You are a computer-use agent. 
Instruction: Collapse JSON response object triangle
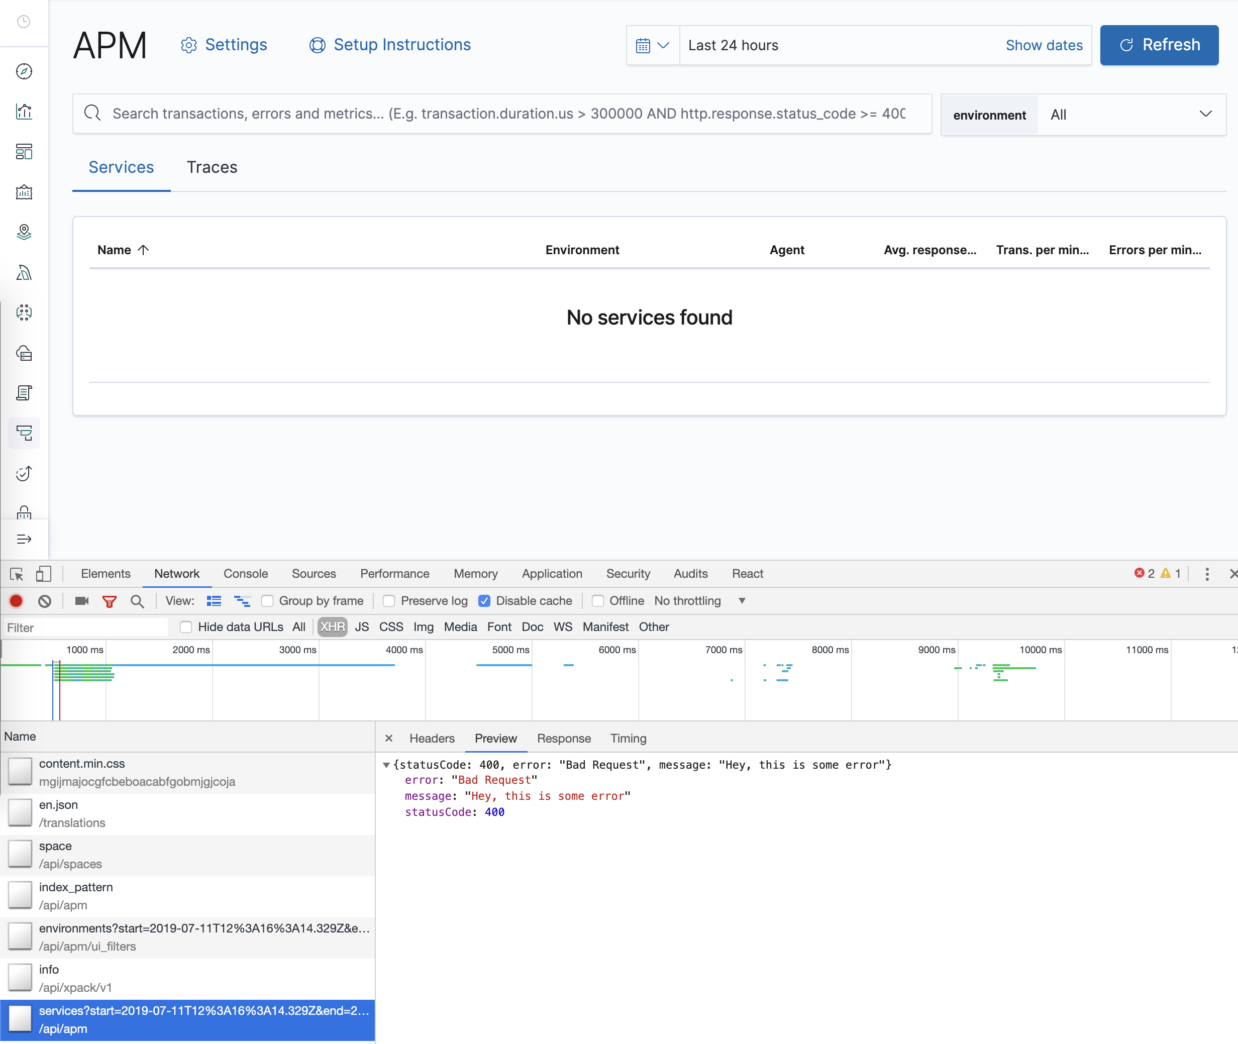point(386,765)
